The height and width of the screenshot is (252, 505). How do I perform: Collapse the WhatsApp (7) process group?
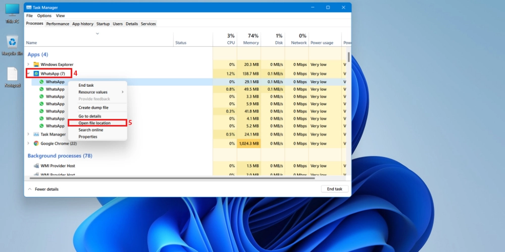[x=28, y=74]
